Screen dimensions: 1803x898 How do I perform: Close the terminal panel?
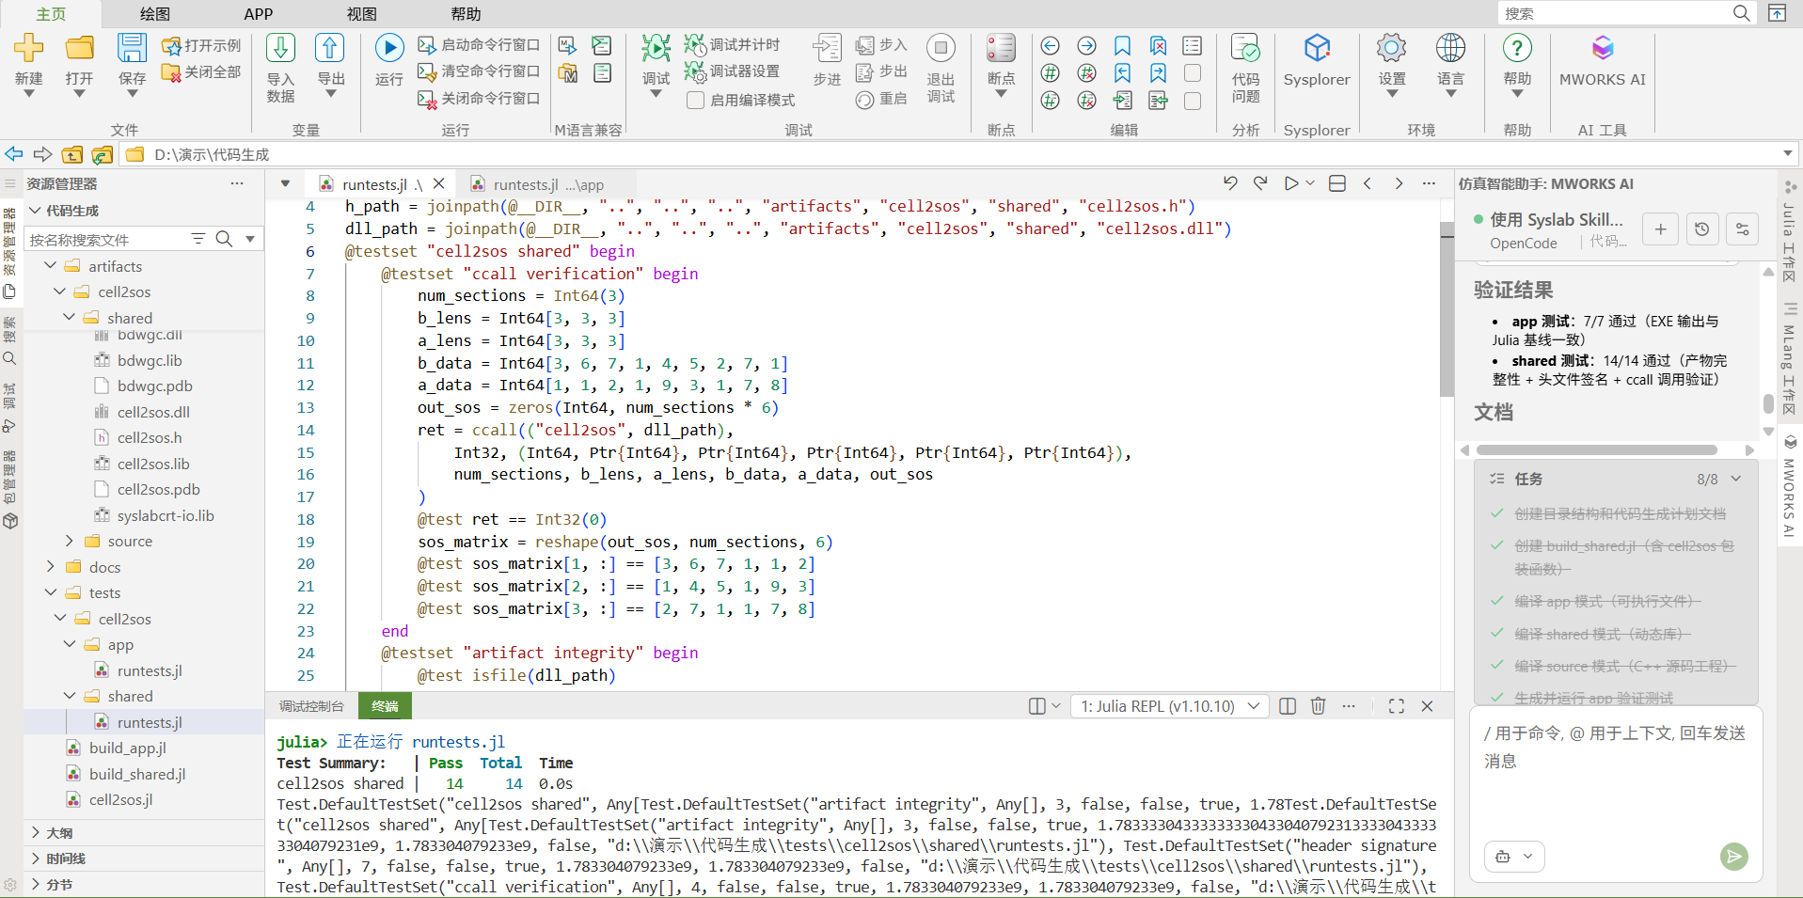tap(1427, 706)
